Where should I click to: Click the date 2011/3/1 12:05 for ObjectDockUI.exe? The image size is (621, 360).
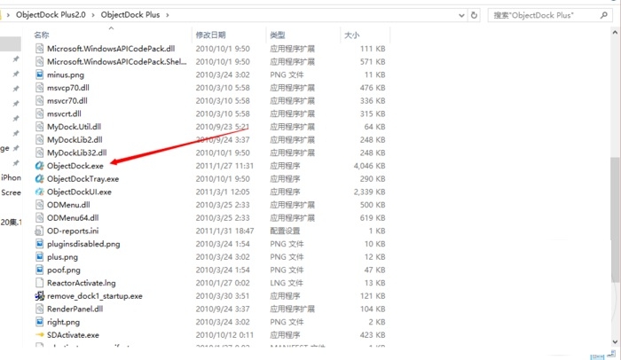click(x=223, y=192)
